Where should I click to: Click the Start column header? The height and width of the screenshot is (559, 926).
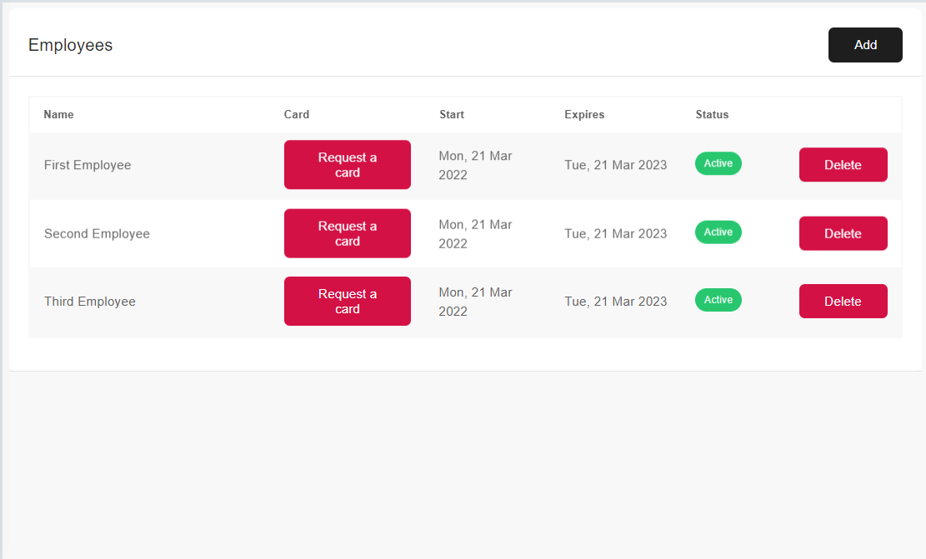[x=452, y=115]
